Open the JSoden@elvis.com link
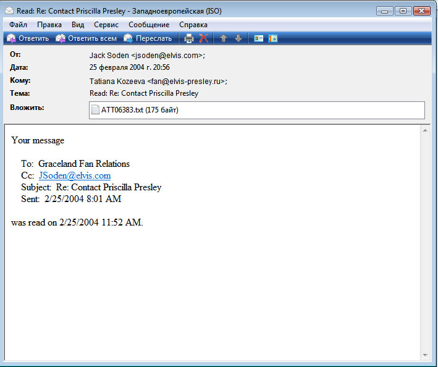438x367 pixels. 75,175
